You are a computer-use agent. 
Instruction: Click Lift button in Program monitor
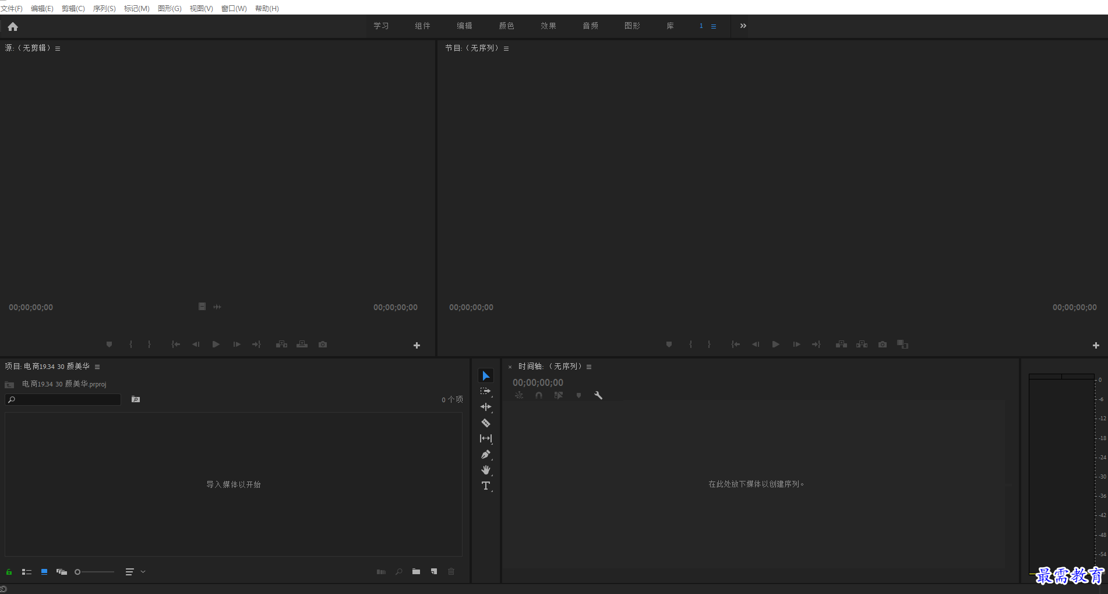[841, 345]
